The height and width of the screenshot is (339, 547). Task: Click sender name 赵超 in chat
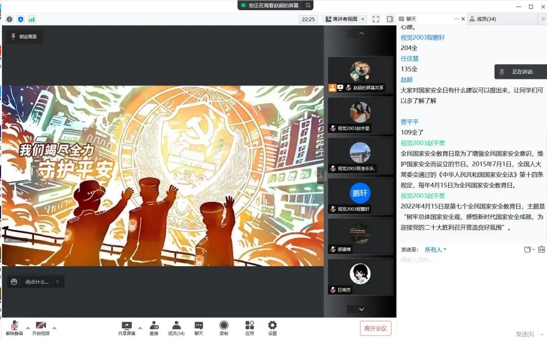[406, 79]
